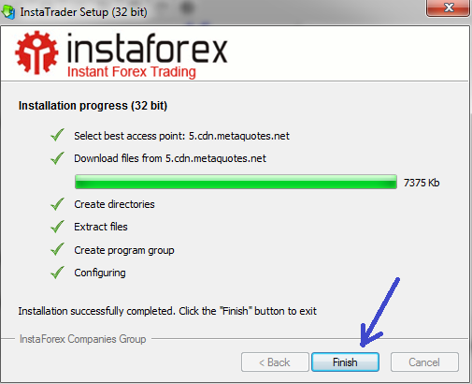Click the 7375 Kb download size label
Viewport: 472px width, 384px height.
(x=422, y=183)
